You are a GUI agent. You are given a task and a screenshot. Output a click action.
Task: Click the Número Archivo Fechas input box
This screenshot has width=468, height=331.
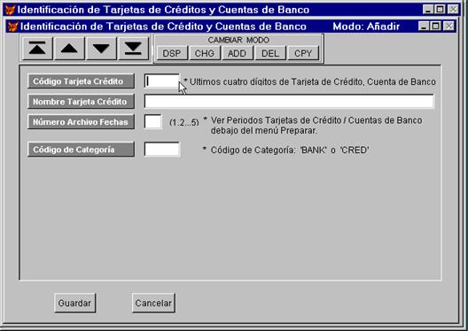pos(152,121)
